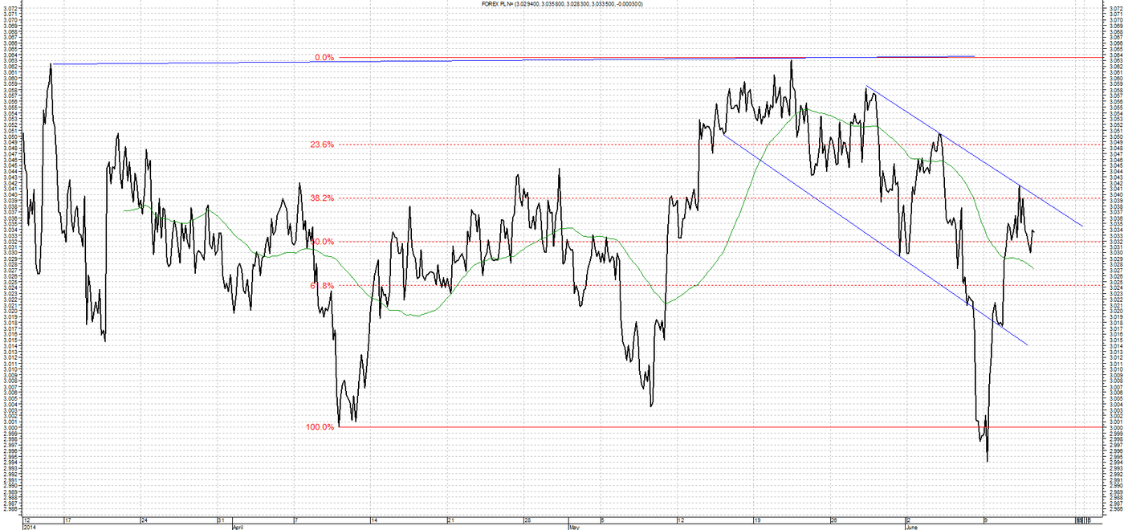Screen dimensions: 1124x530
Task: Click the 3.050 value on right price axis
Action: 1115,137
